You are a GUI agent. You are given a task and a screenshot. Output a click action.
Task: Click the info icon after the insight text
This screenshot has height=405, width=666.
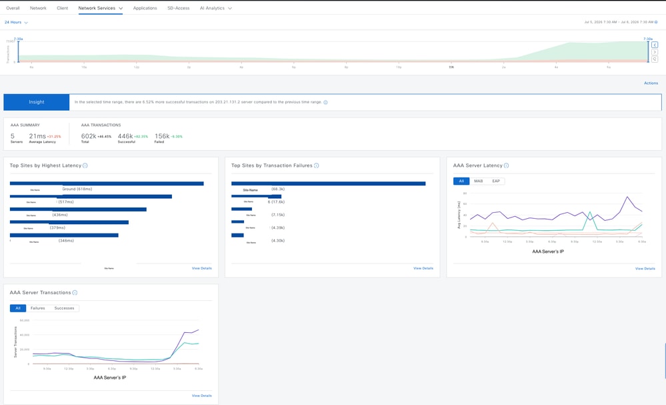click(325, 103)
